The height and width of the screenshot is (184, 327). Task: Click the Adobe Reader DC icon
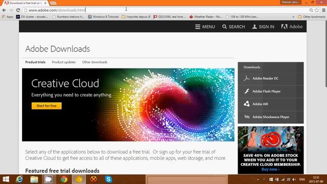pyautogui.click(x=246, y=78)
